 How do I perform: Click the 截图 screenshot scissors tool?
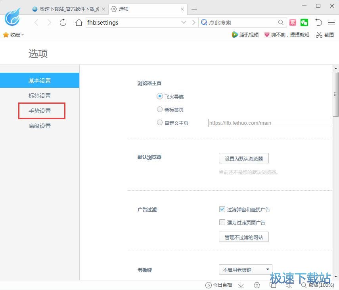point(325,35)
